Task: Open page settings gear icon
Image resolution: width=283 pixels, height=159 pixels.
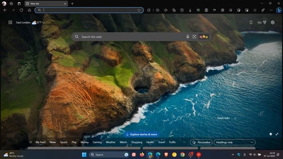Action: click(x=272, y=23)
